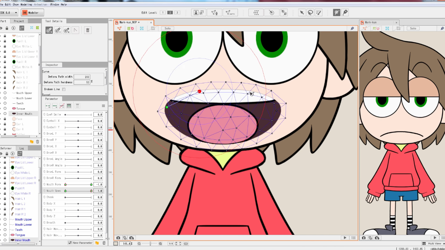The height and width of the screenshot is (250, 445).
Task: Select the pen-shaped deform brush tool
Action: (x=345, y=12)
